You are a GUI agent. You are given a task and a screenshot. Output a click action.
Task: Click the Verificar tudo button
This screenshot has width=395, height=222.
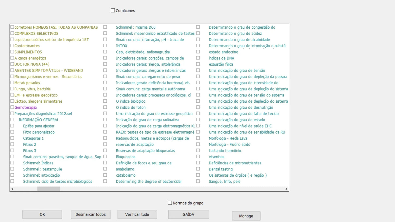(137, 214)
